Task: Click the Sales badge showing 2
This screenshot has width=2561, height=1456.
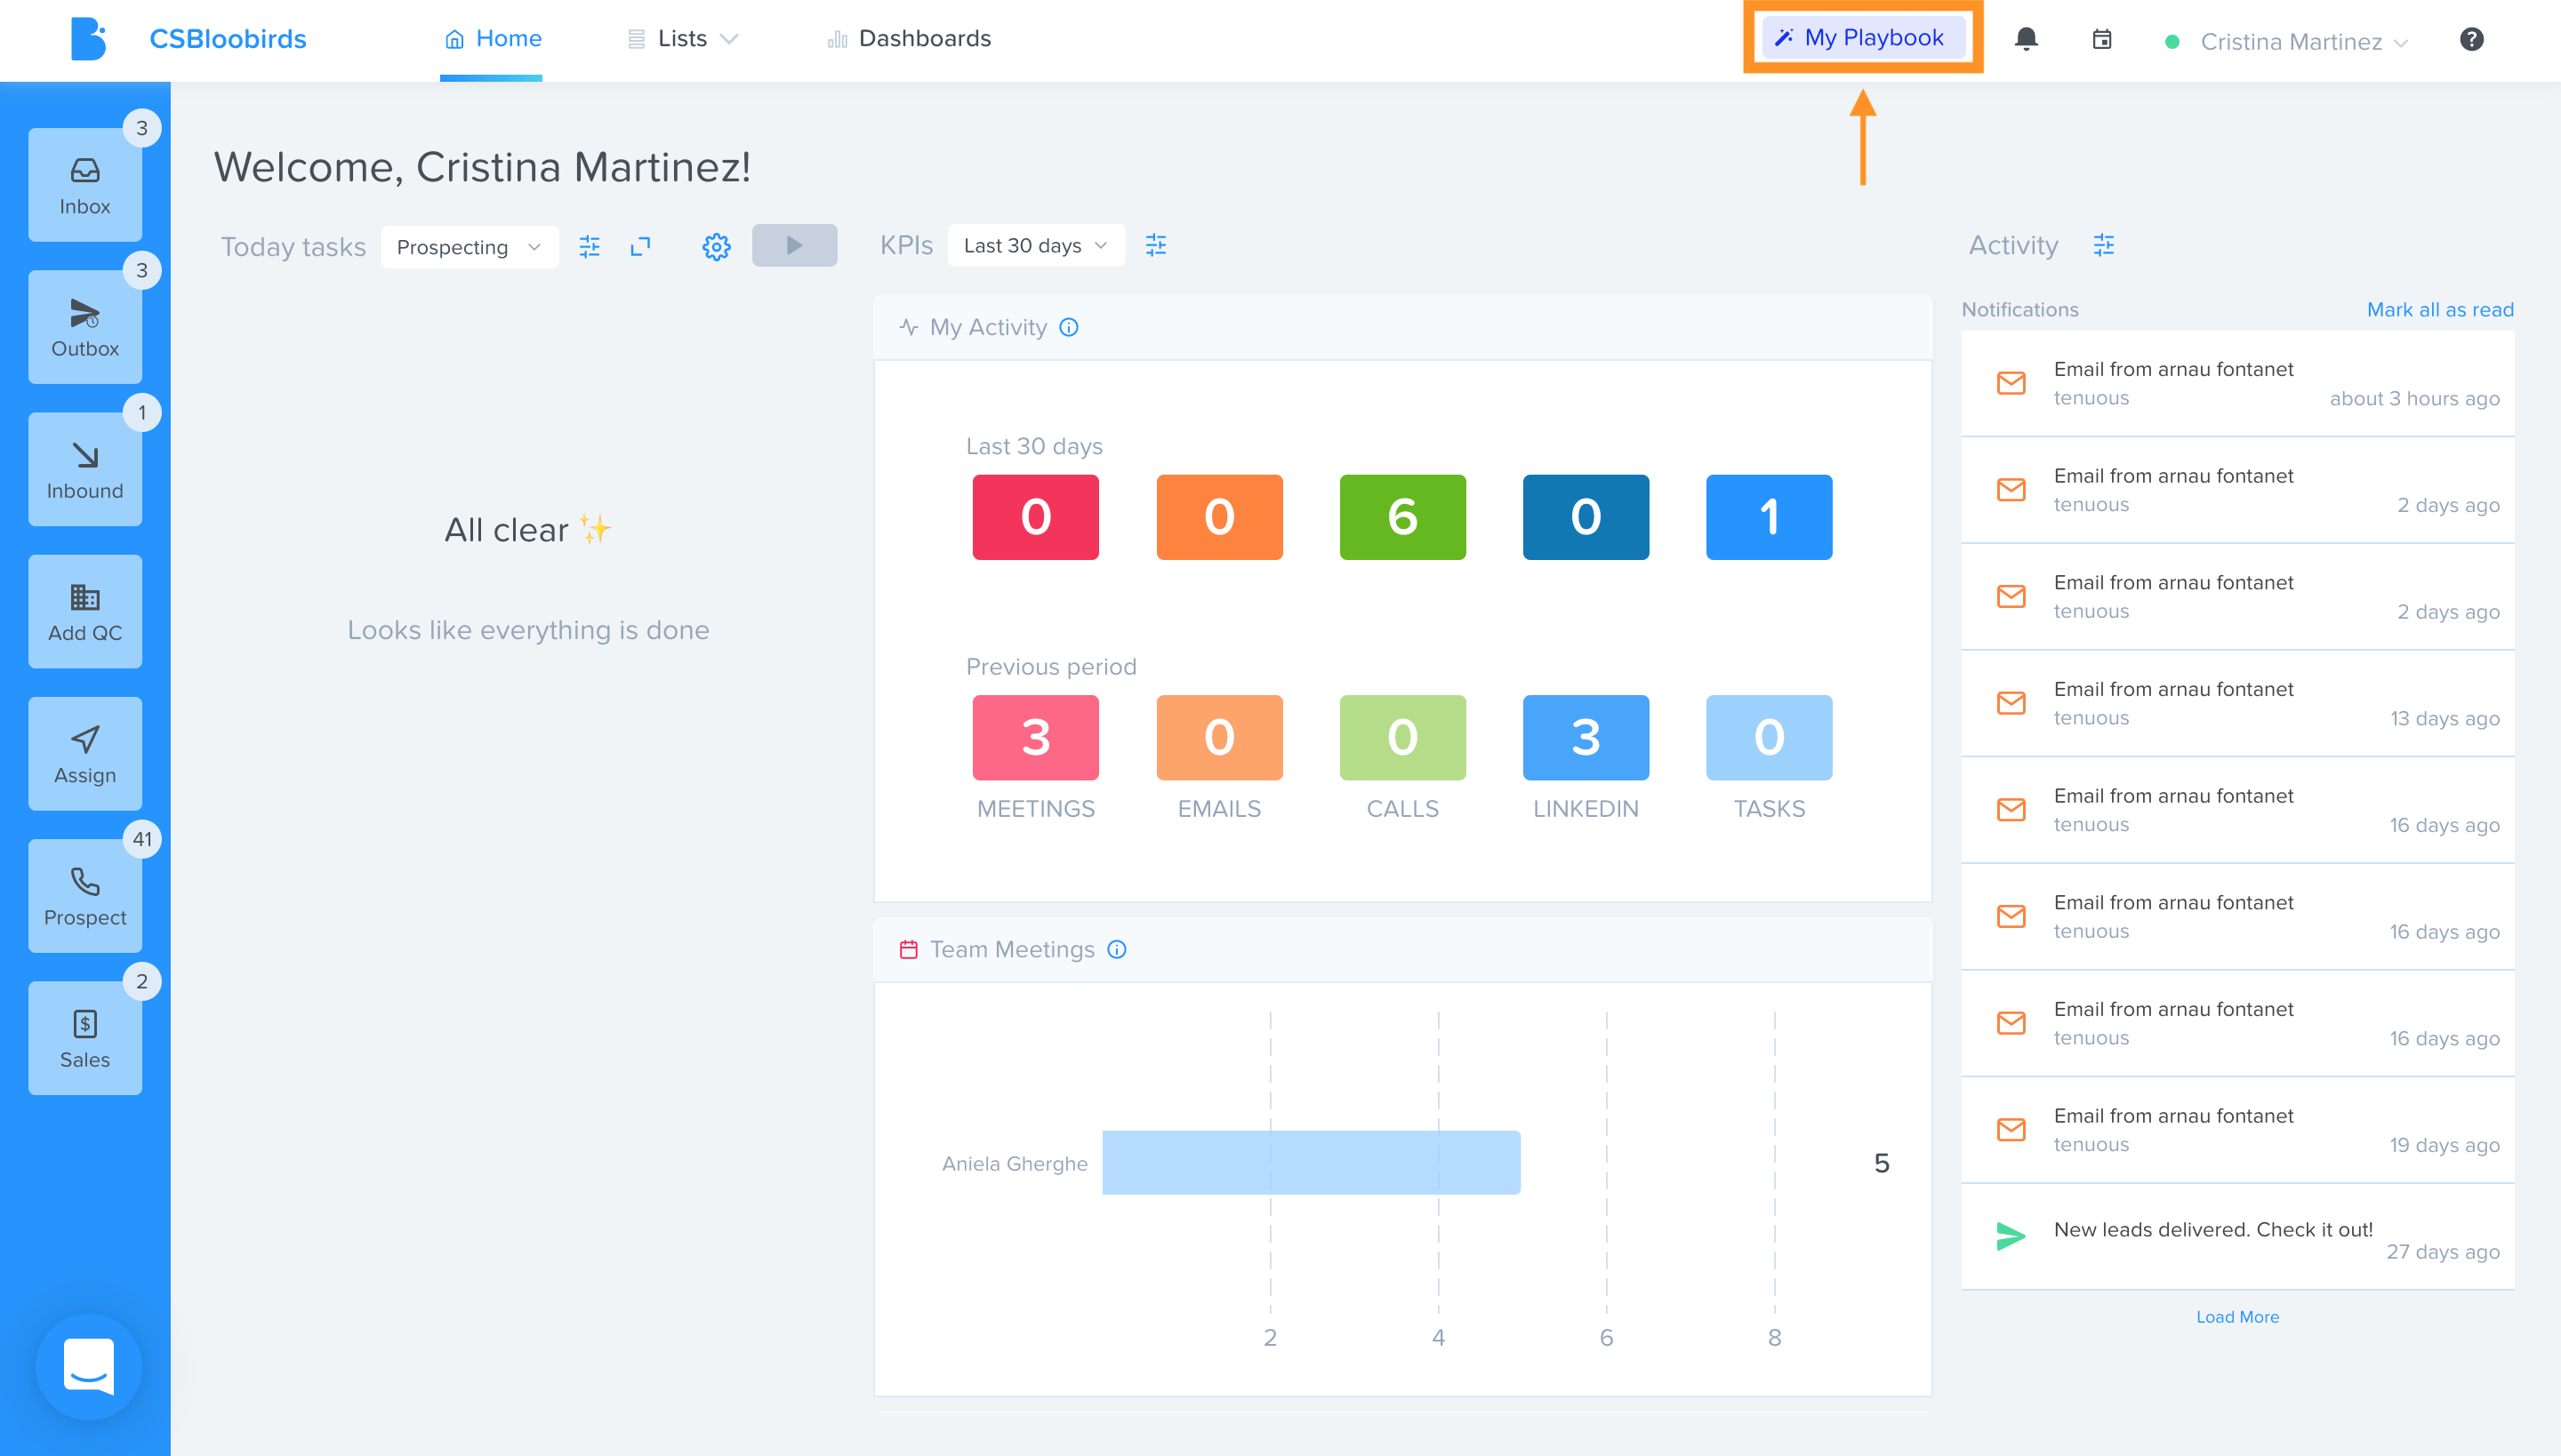Action: [x=142, y=981]
